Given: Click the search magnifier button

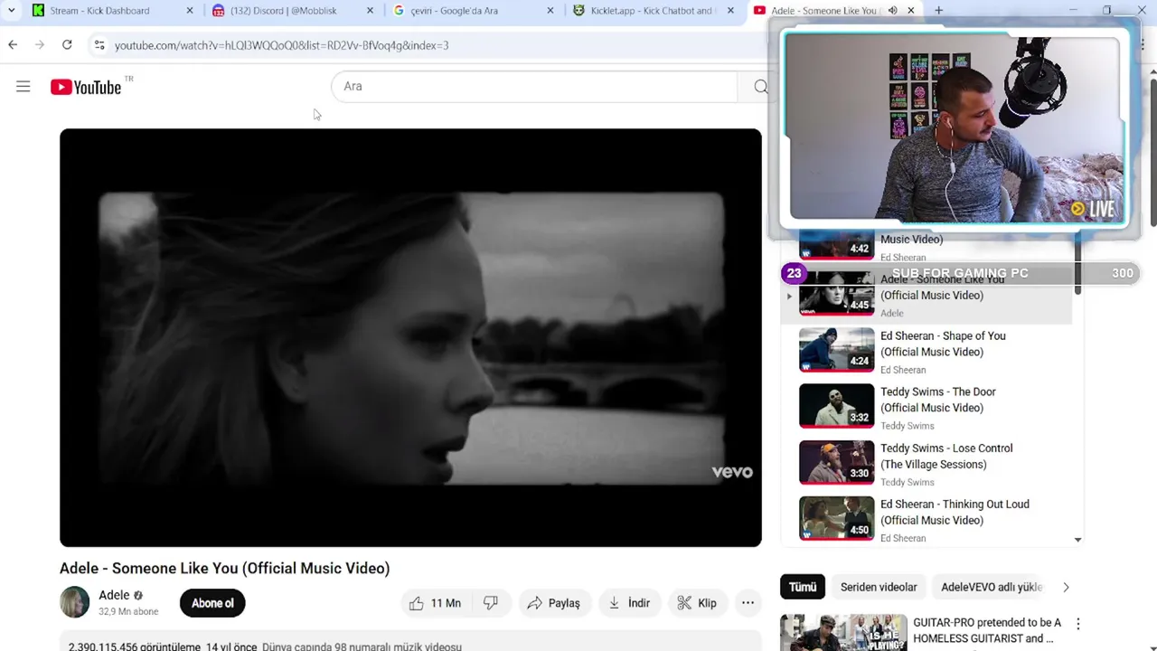Looking at the screenshot, I should pyautogui.click(x=761, y=87).
